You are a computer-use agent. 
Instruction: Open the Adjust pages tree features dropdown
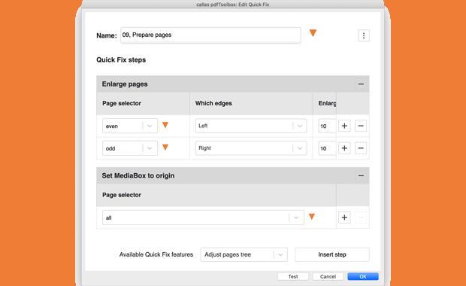(x=244, y=254)
